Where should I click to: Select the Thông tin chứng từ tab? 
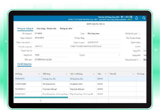point(25,29)
